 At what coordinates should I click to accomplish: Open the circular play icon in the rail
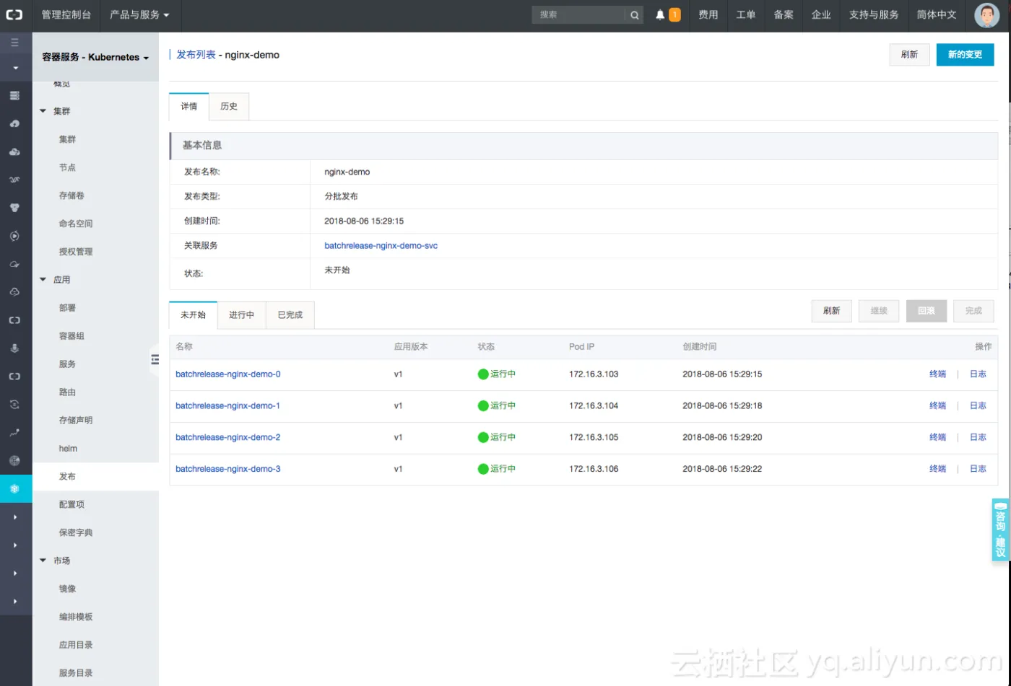tap(14, 236)
